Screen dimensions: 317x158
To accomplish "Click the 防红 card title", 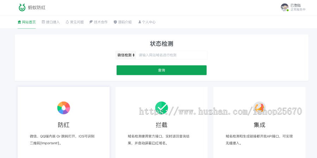I will coord(63,125).
